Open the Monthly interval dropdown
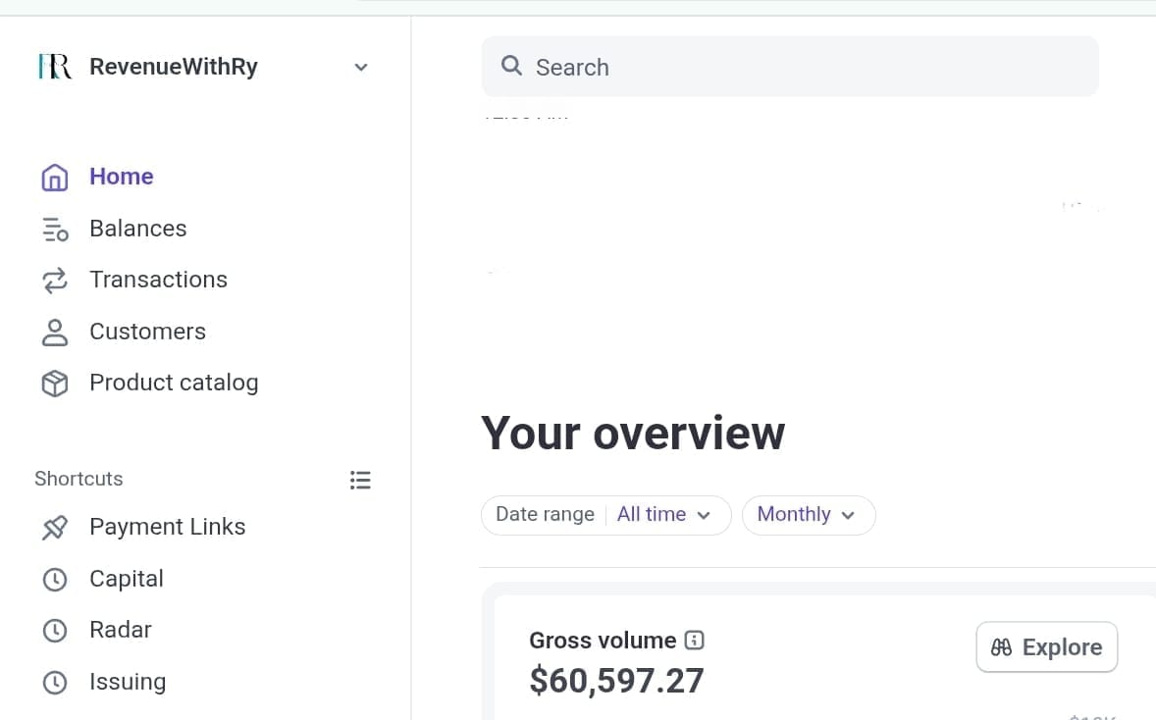This screenshot has width=1156, height=720. (808, 515)
